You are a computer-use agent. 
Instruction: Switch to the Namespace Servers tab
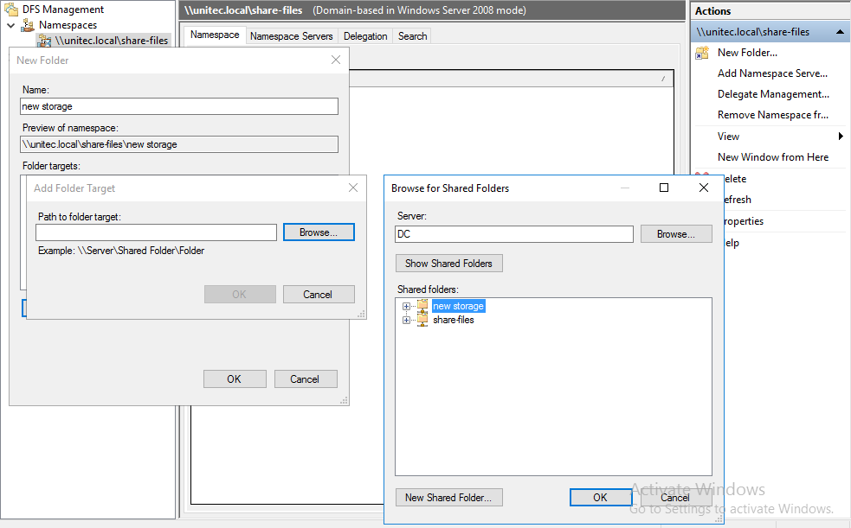pos(291,36)
